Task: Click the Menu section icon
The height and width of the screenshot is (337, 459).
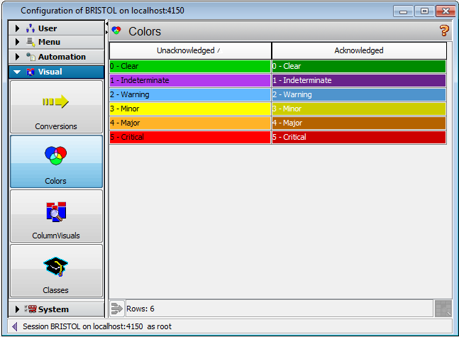Action: (x=31, y=42)
